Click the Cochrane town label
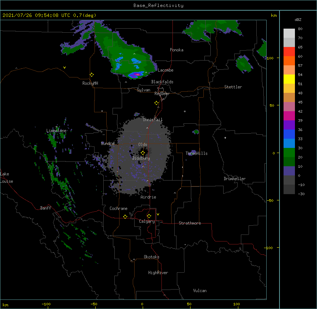Image resolution: width=317 pixels, height=309 pixels. point(118,208)
